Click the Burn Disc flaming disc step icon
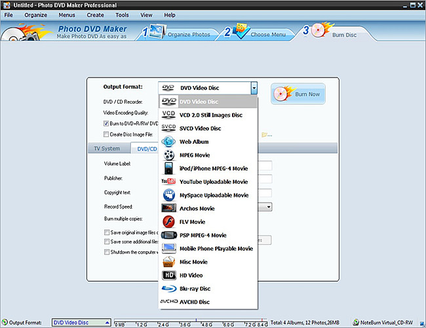Screen dimensions: 426x328 [x=321, y=30]
